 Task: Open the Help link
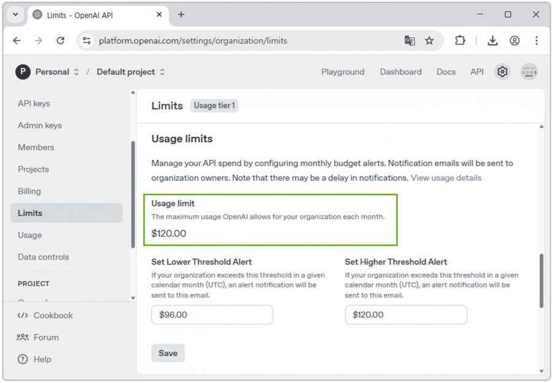pyautogui.click(x=34, y=360)
